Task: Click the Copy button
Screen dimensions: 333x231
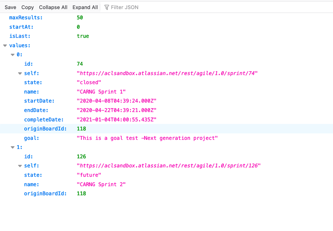Action: coord(27,7)
